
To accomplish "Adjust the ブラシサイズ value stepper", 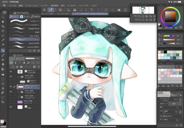I will [x=178, y=99].
